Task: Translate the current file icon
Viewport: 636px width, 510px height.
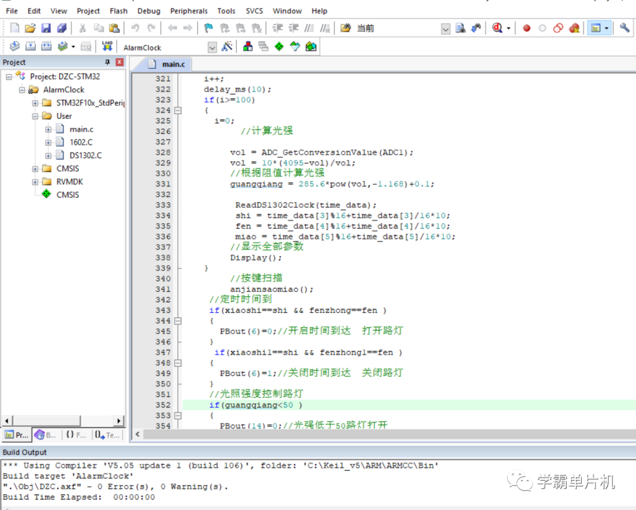Action: point(15,47)
